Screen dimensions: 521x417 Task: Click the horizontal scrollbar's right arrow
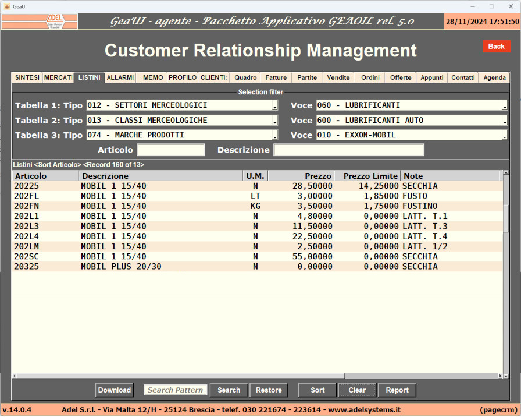tap(501, 376)
